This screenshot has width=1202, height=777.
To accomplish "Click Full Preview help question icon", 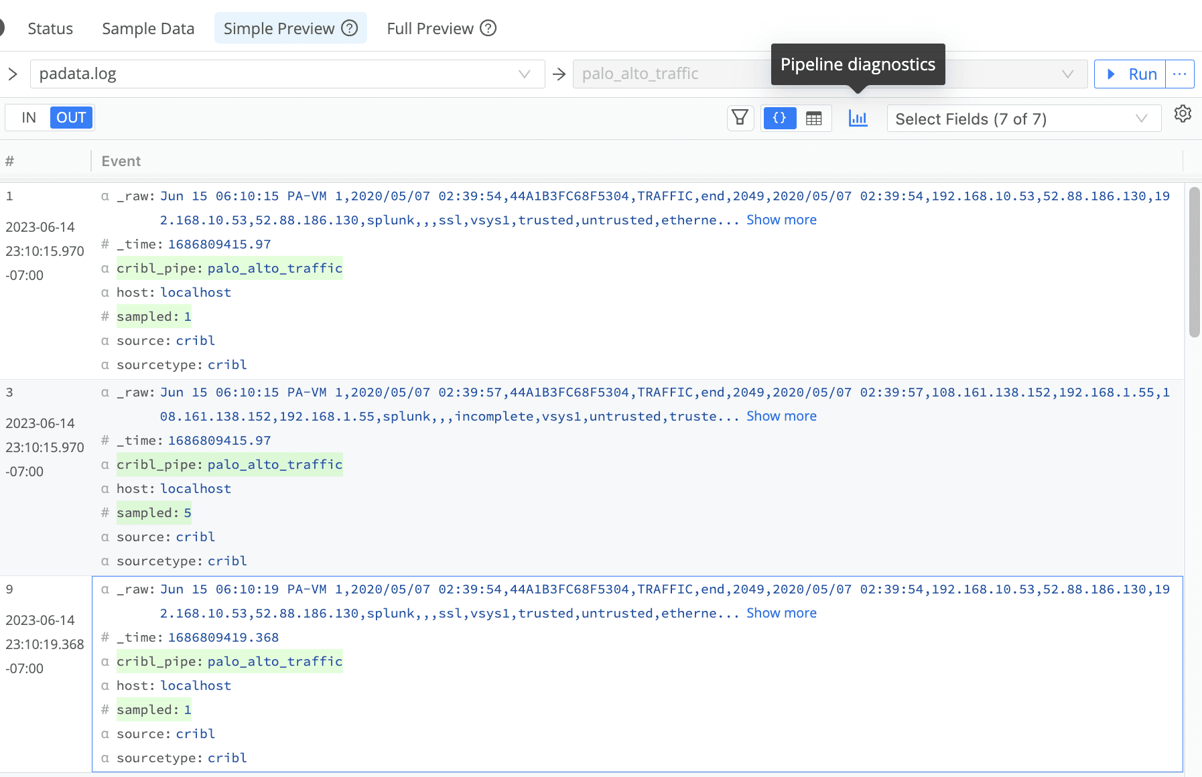I will (488, 28).
